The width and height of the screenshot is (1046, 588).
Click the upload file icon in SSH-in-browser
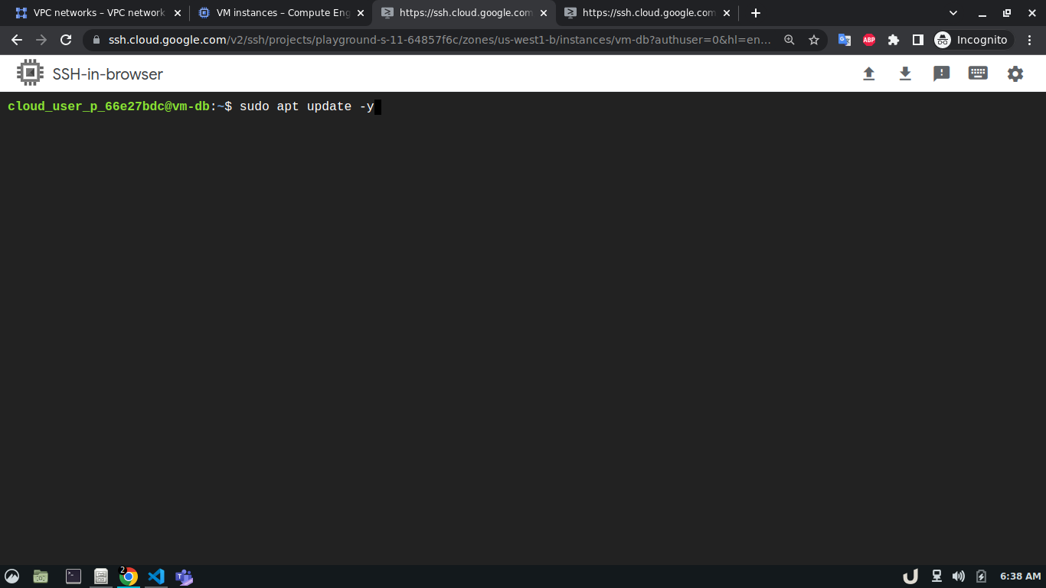tap(868, 73)
